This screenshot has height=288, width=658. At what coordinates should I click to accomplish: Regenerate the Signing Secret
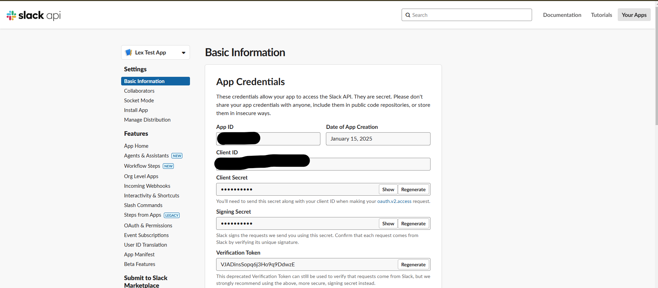[x=413, y=224]
